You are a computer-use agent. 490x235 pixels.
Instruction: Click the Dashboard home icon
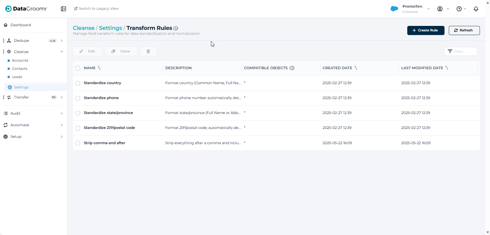click(5, 25)
